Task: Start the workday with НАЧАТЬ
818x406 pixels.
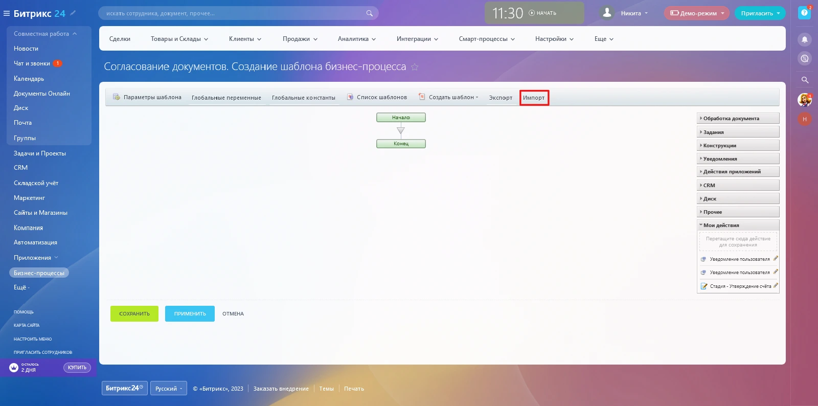Action: (x=542, y=13)
